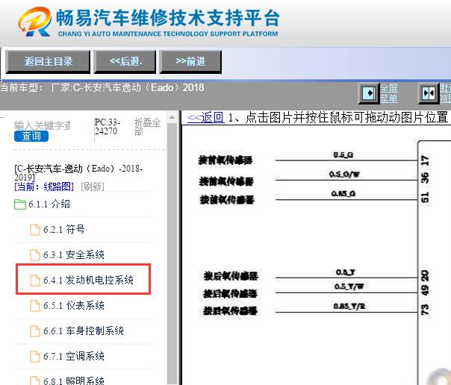Go back using the <<后退 button
The width and height of the screenshot is (451, 385).
(x=125, y=61)
